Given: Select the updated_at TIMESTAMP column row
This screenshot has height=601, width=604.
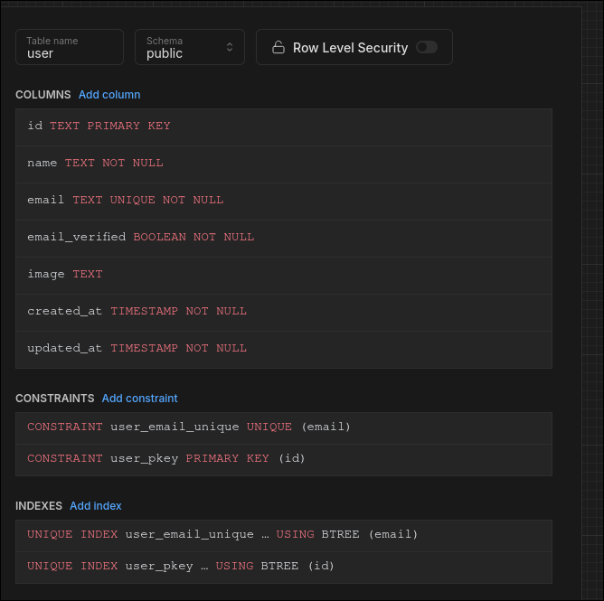Looking at the screenshot, I should coord(283,349).
